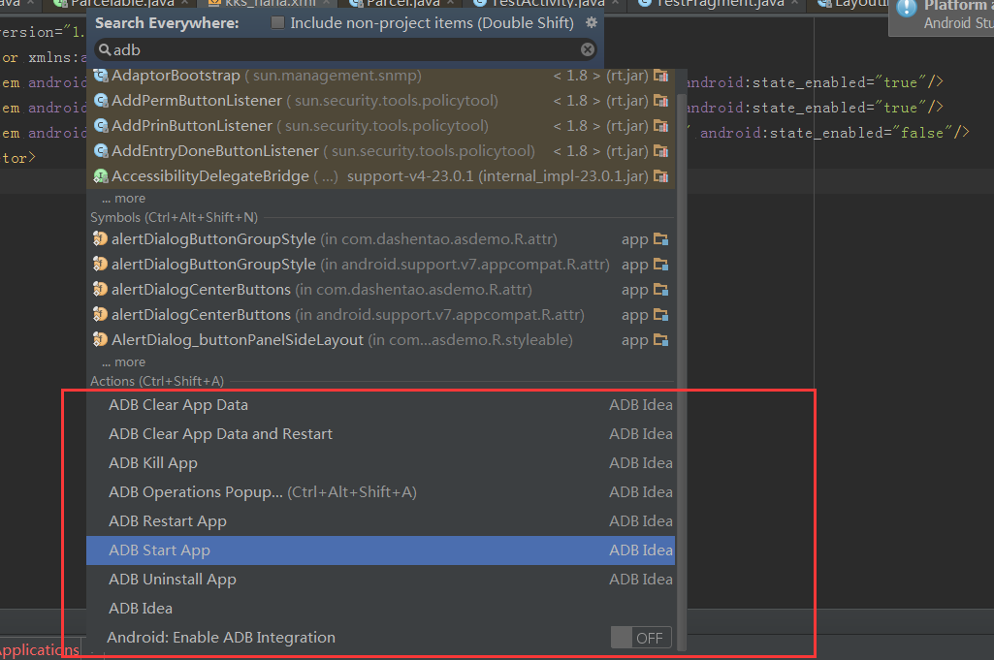The height and width of the screenshot is (660, 994).
Task: Toggle Android Enable ADB Integration switch
Action: tap(641, 638)
